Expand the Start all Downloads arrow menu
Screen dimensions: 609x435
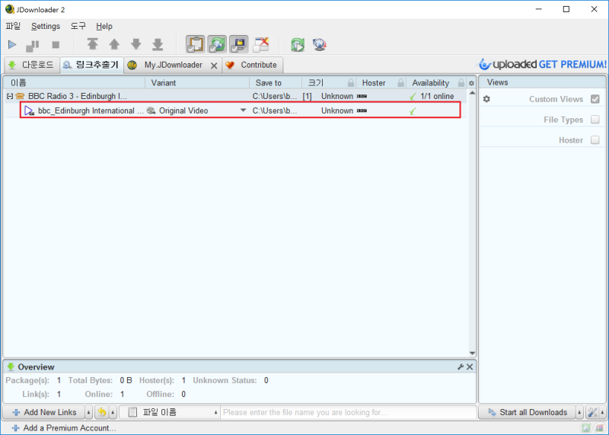[x=579, y=412]
